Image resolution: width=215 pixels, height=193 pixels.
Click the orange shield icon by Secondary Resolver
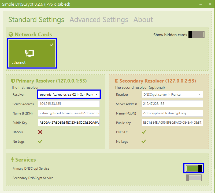click(x=116, y=81)
